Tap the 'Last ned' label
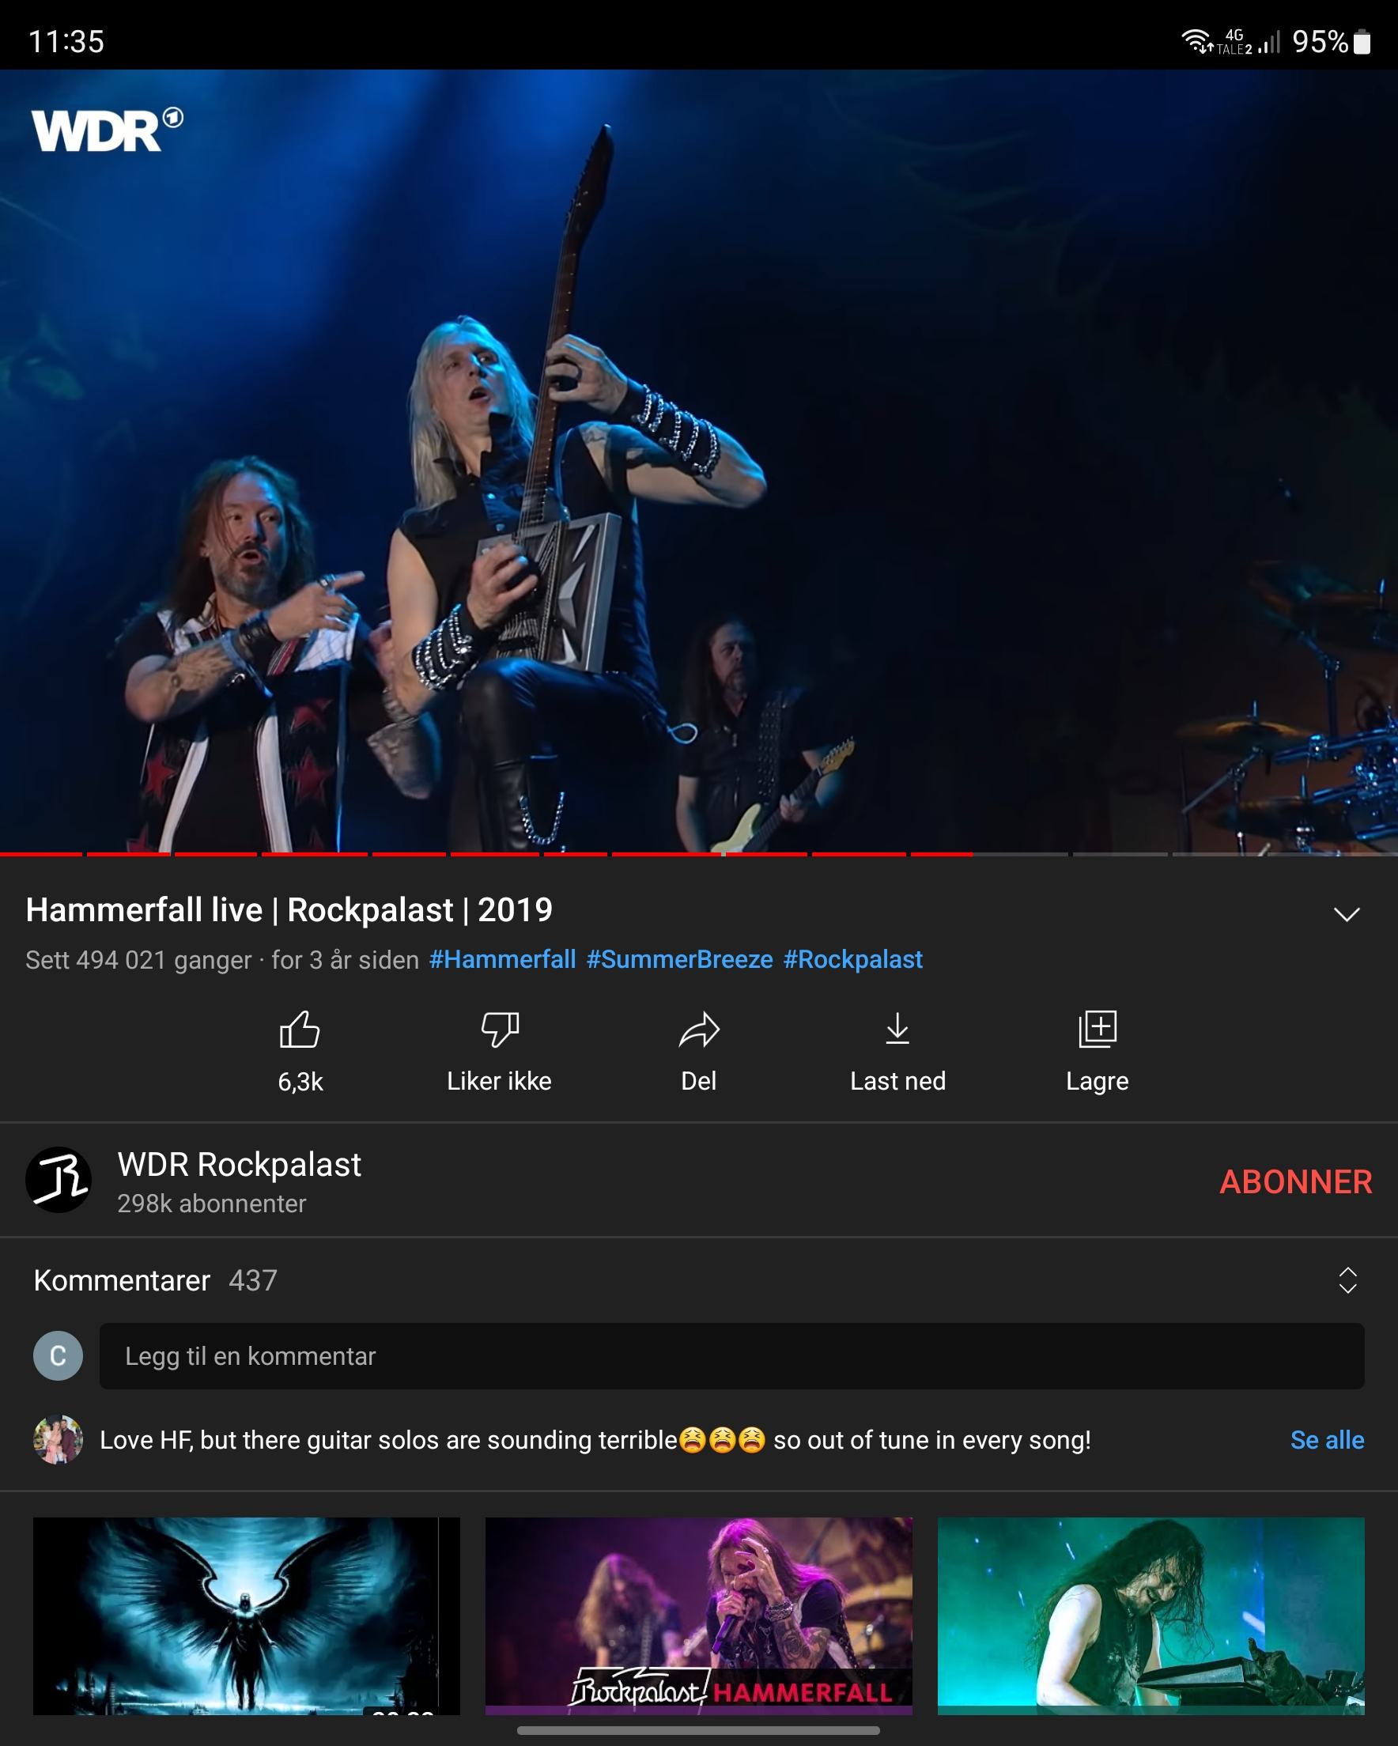 [897, 1081]
